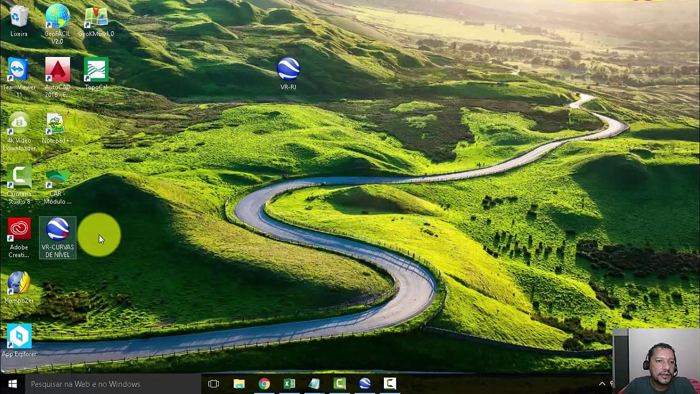Launch Google Chrome from the taskbar

[x=264, y=384]
